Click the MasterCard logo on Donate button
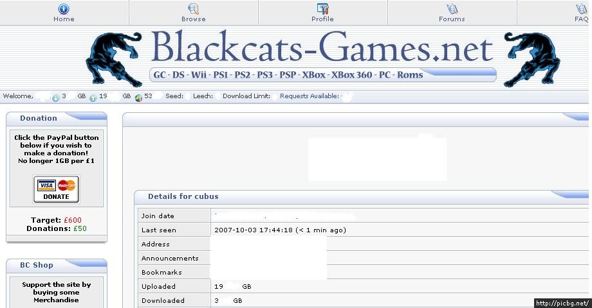592x308 pixels. 66,185
